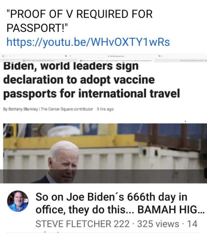Screen dimensions: 207x239
Task: Select the middle active browser tab
Action: pos(116,60)
